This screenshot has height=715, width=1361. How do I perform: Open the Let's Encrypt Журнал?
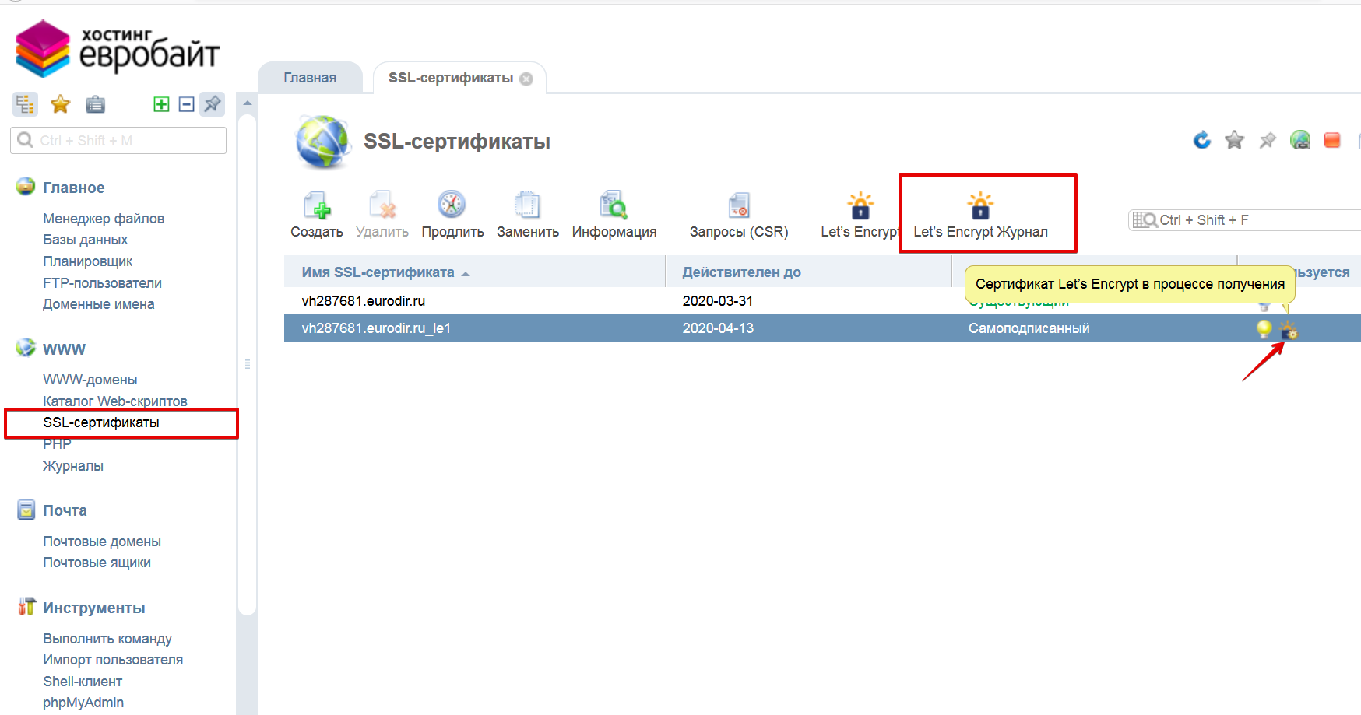point(980,214)
